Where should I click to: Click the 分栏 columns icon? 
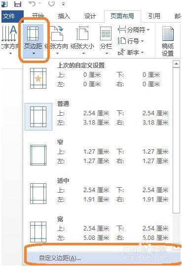point(106,33)
